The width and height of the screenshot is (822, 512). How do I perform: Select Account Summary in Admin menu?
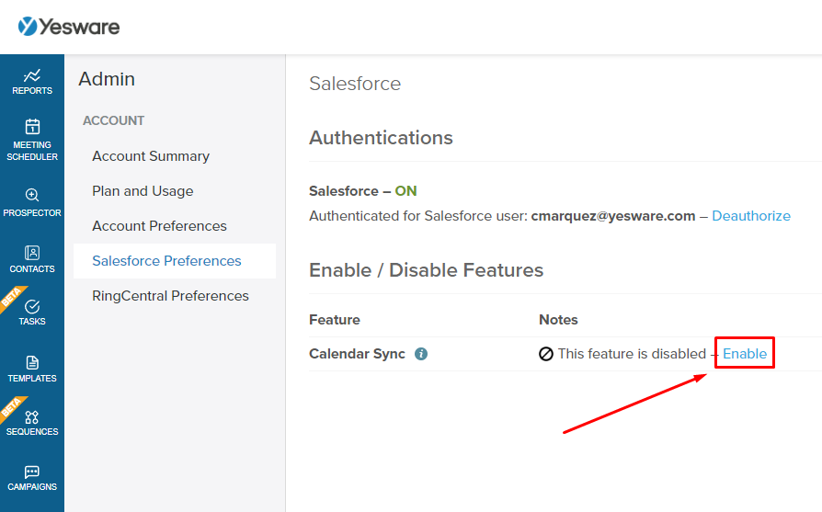click(151, 156)
